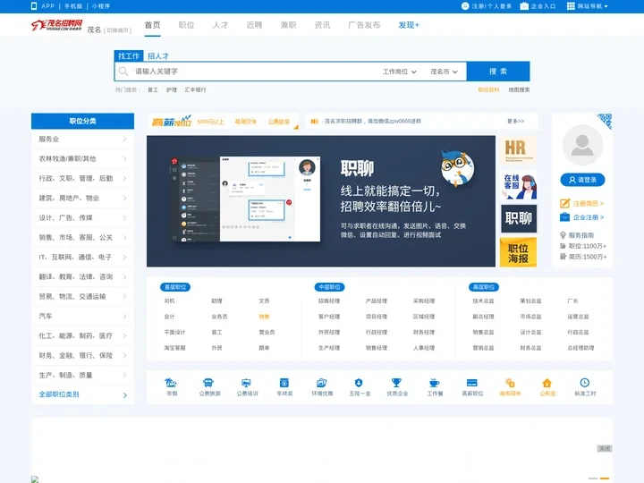This screenshot has height=483, width=644.
Task: Click the yellow 职位海报 thumbnail
Action: coord(518,252)
